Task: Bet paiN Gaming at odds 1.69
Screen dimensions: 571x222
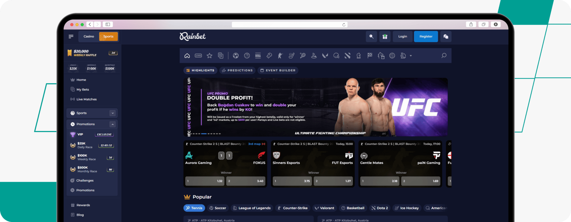Action: [421, 181]
